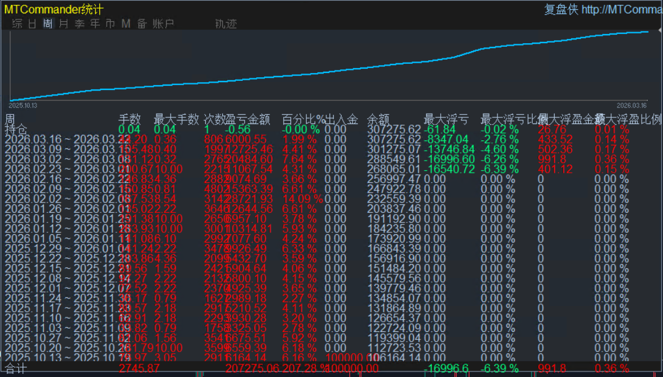This screenshot has width=663, height=377.
Task: Click the -8347.04 max floating loss cell
Action: click(446, 139)
